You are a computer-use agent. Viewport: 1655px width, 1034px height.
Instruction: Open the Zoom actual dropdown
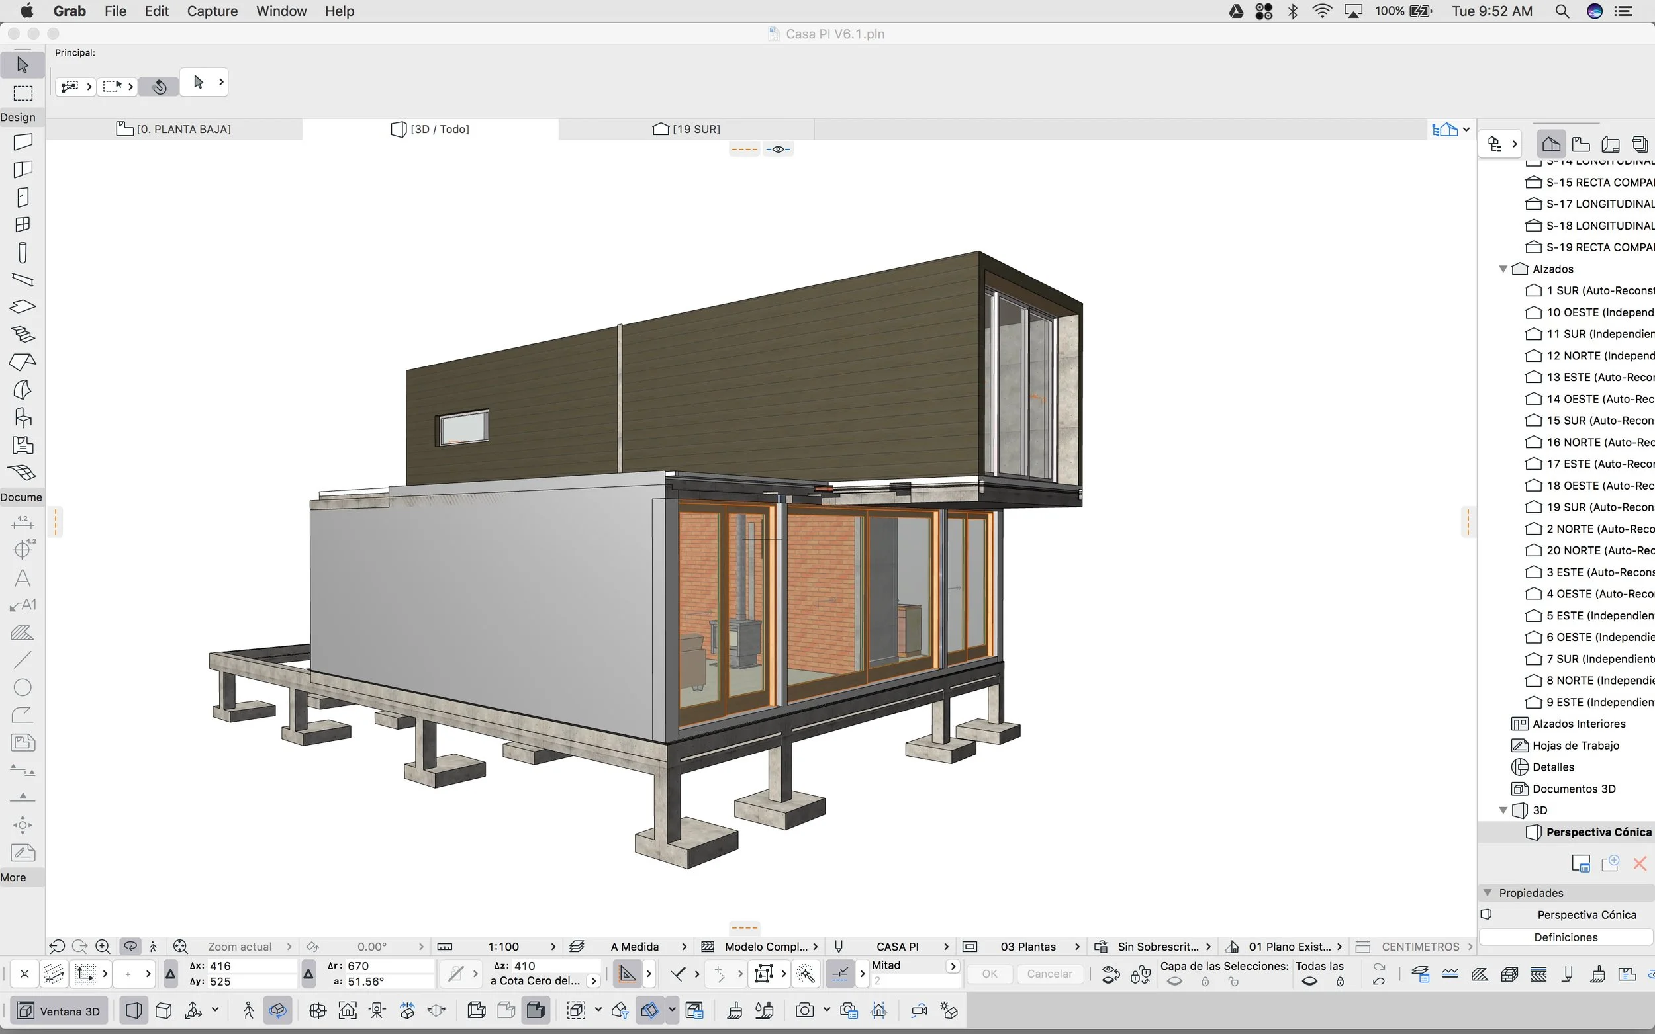232,947
